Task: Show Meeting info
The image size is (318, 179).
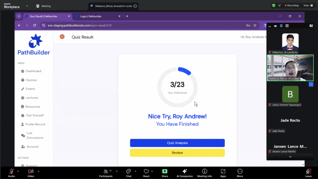Action: pos(204,172)
